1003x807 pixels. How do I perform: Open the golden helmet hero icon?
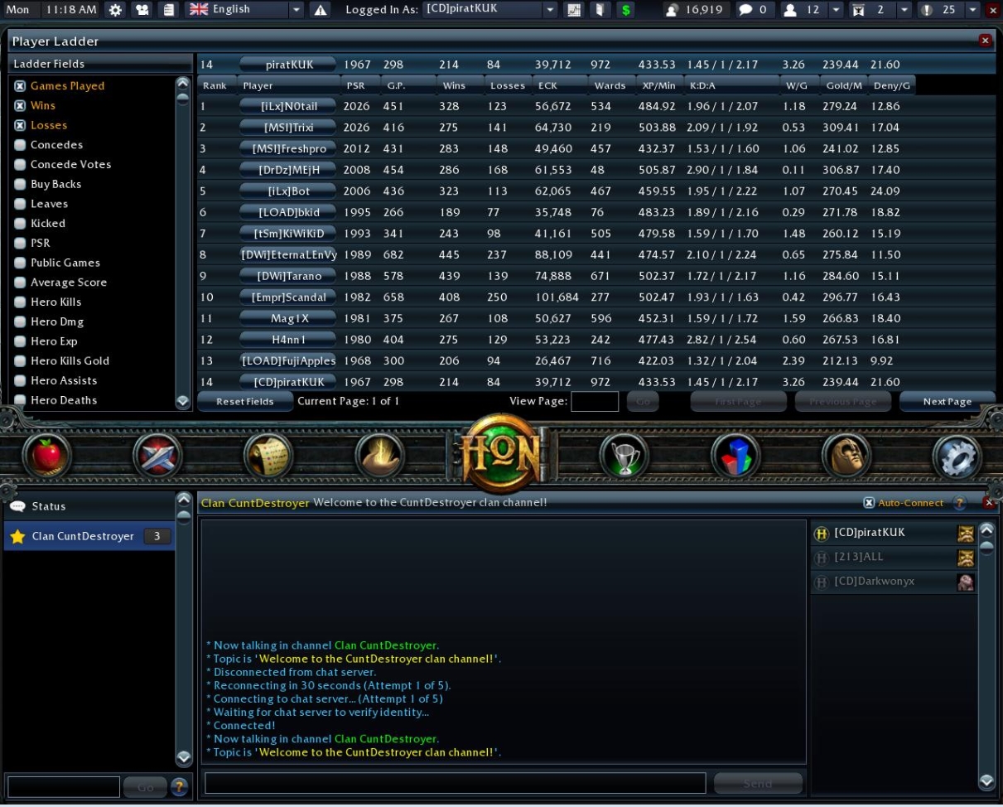(x=846, y=456)
